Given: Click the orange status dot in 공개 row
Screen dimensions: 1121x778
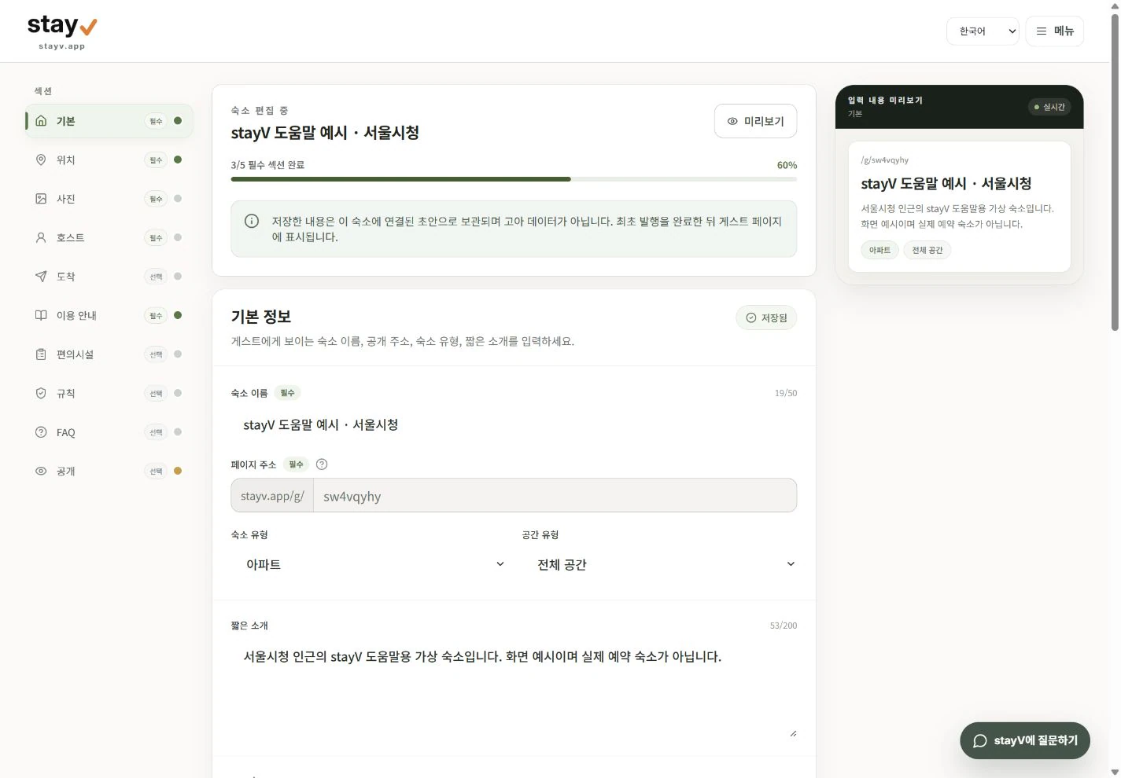Looking at the screenshot, I should pos(178,471).
